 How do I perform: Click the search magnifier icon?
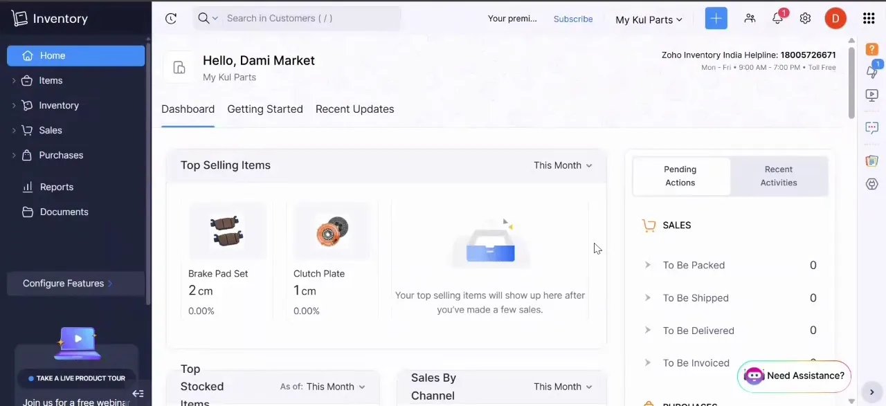[204, 18]
